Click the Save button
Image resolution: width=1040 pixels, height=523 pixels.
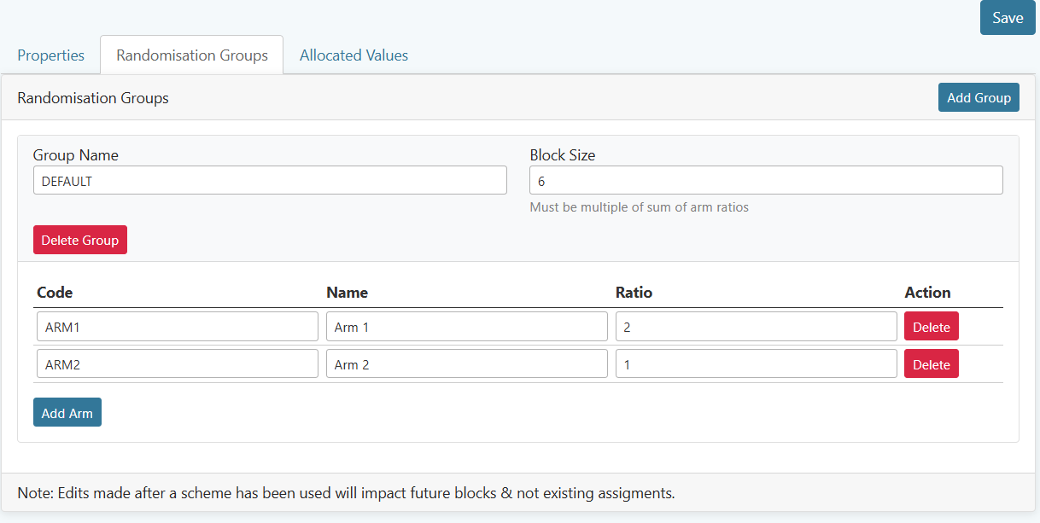tap(1008, 17)
